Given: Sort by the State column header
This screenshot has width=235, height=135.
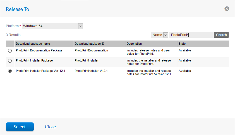Looking at the screenshot, I should [182, 44].
